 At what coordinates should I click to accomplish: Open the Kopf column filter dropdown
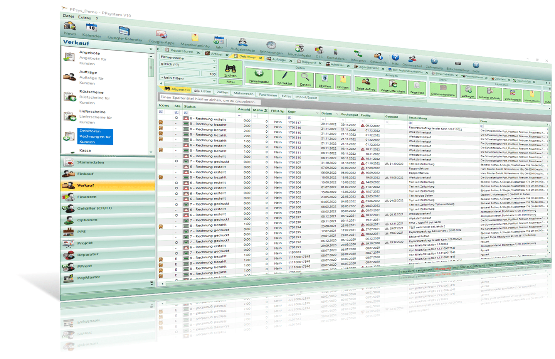click(x=317, y=113)
